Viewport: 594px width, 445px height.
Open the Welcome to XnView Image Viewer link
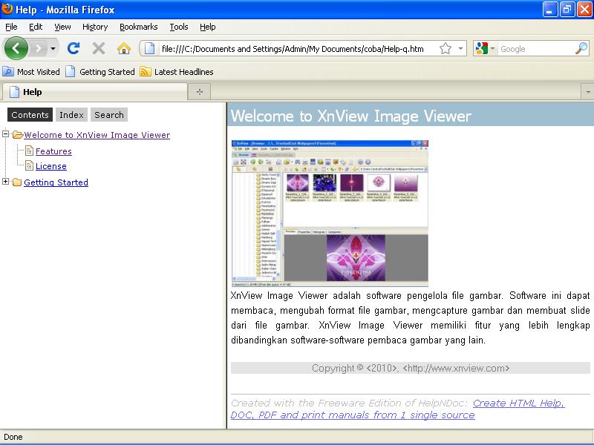point(97,135)
